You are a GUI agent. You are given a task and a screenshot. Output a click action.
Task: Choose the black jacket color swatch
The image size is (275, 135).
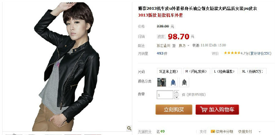pyautogui.click(x=162, y=82)
